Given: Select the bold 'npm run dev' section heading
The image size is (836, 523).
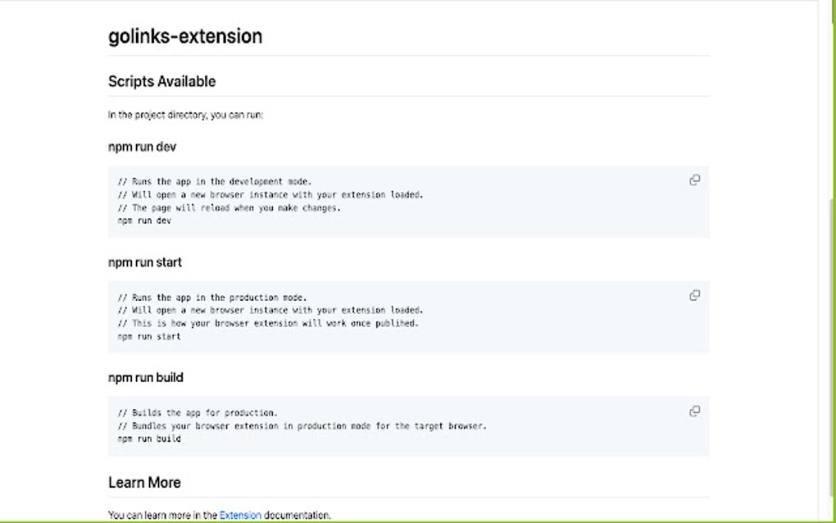Looking at the screenshot, I should click(x=142, y=147).
